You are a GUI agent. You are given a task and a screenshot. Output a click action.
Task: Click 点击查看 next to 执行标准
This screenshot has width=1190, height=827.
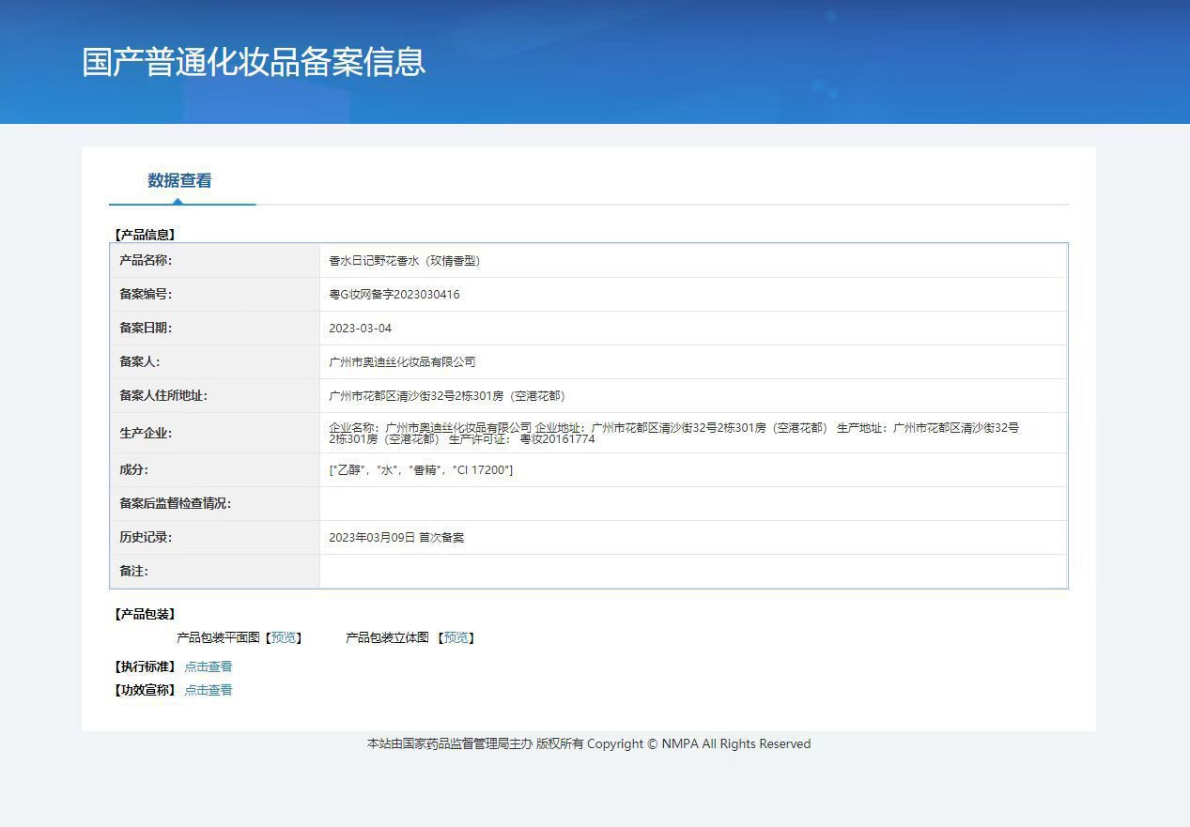coord(208,666)
